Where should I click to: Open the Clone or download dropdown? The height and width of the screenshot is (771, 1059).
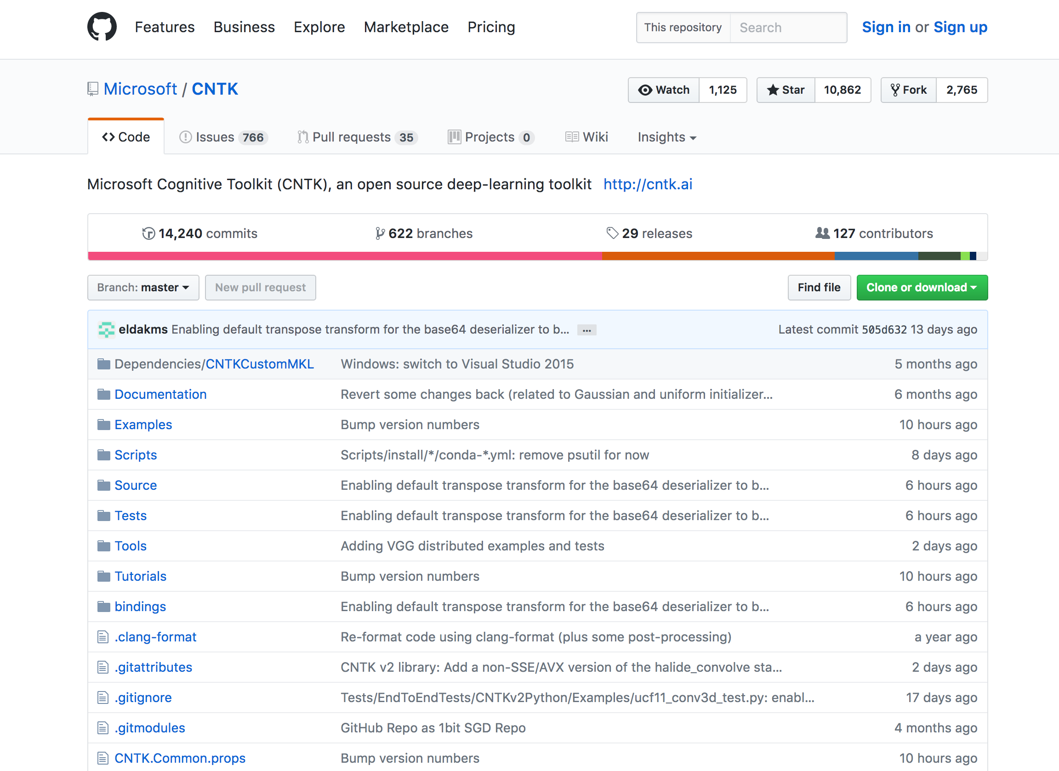coord(922,288)
